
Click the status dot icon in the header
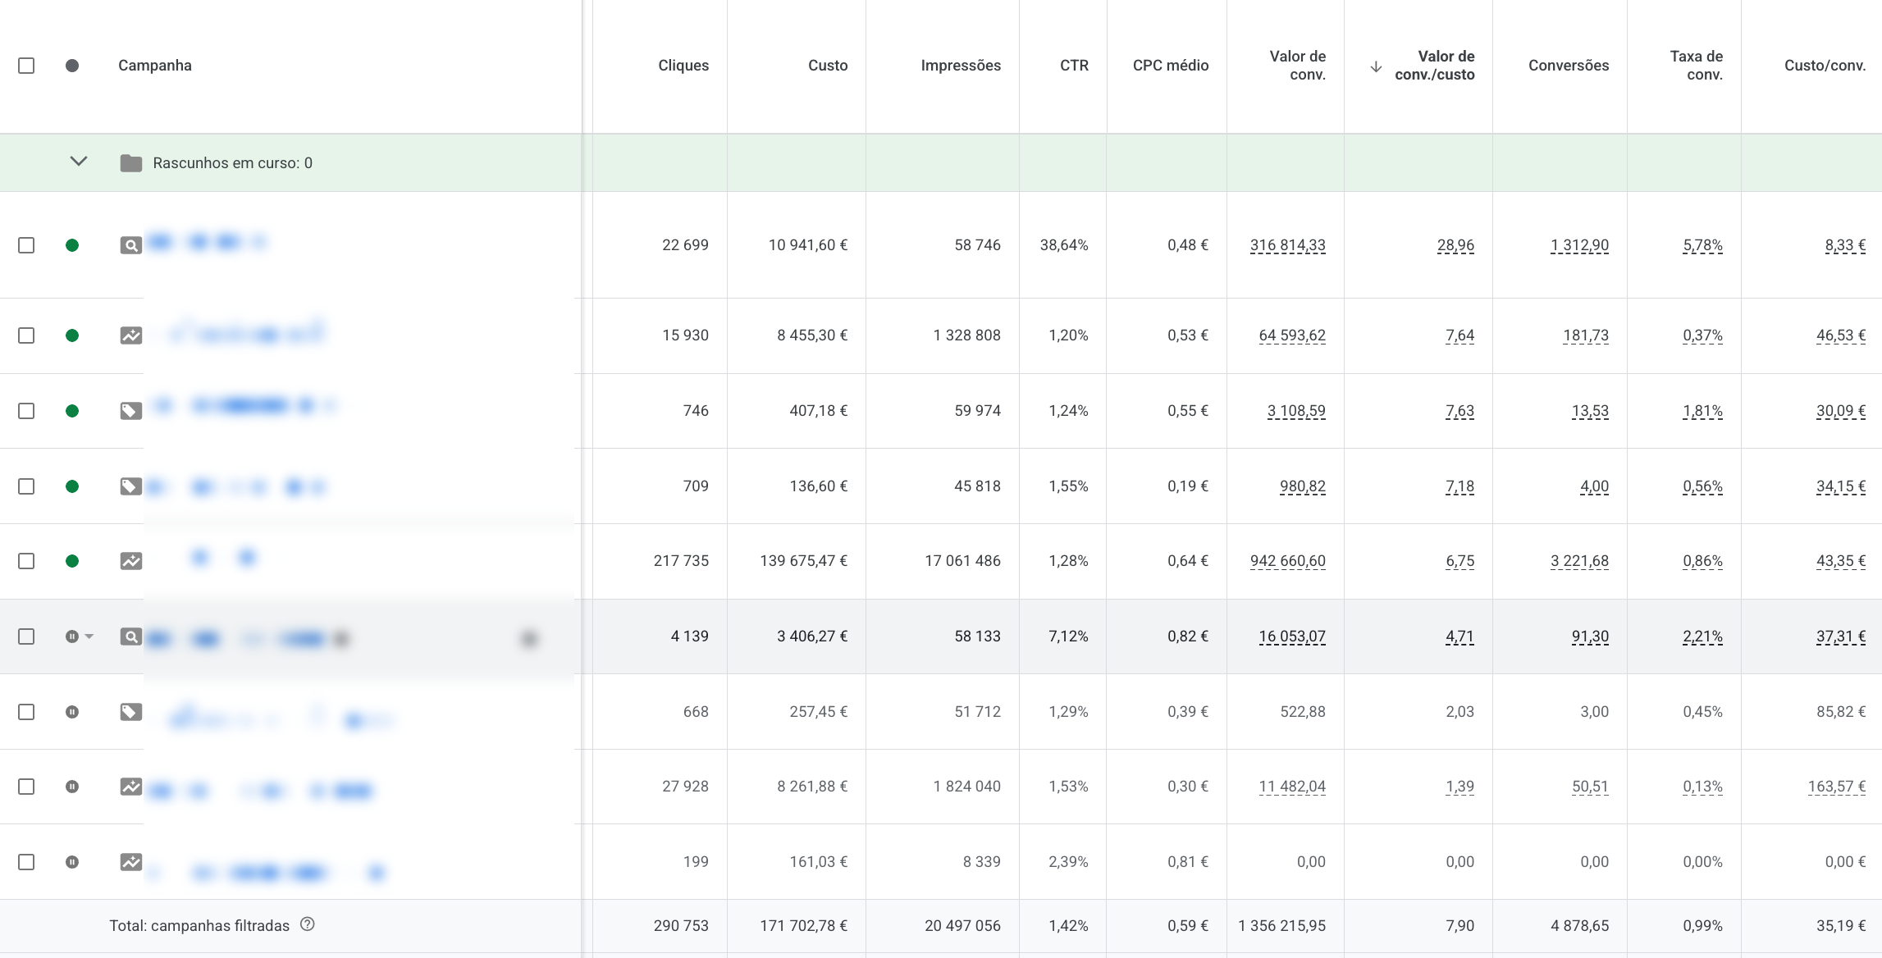click(72, 66)
